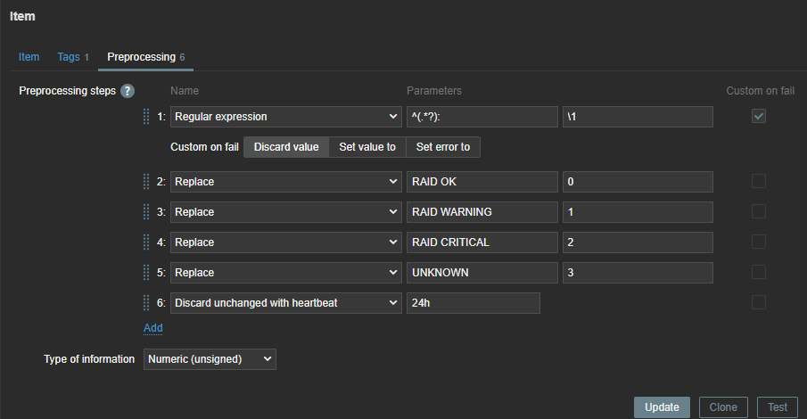The width and height of the screenshot is (807, 419).
Task: Click the drag handle for step 5
Action: pyautogui.click(x=146, y=273)
